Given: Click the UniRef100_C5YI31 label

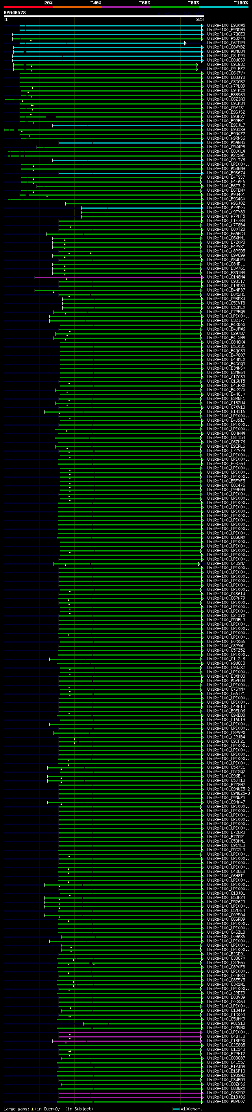Looking at the screenshot, I should [x=226, y=108].
